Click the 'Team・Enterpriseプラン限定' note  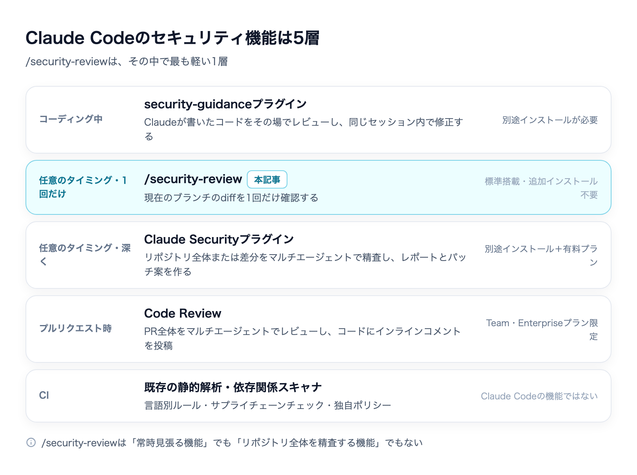(x=542, y=329)
